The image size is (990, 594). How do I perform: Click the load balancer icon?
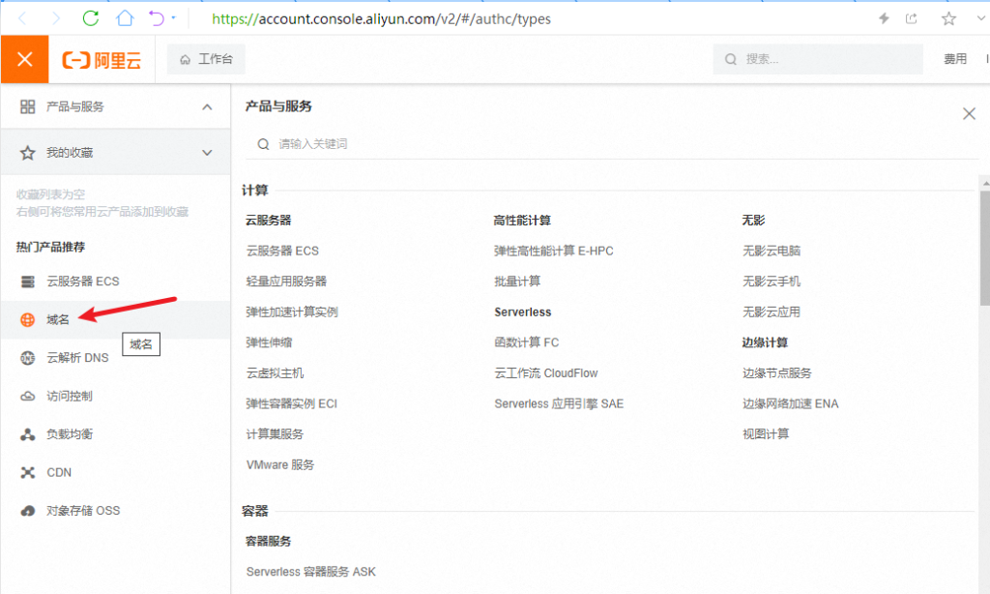(28, 434)
